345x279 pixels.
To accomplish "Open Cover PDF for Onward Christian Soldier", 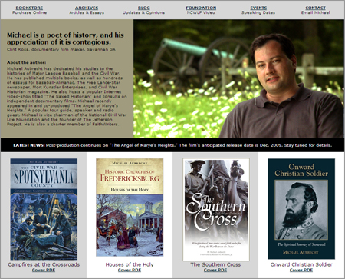I will tap(301, 270).
